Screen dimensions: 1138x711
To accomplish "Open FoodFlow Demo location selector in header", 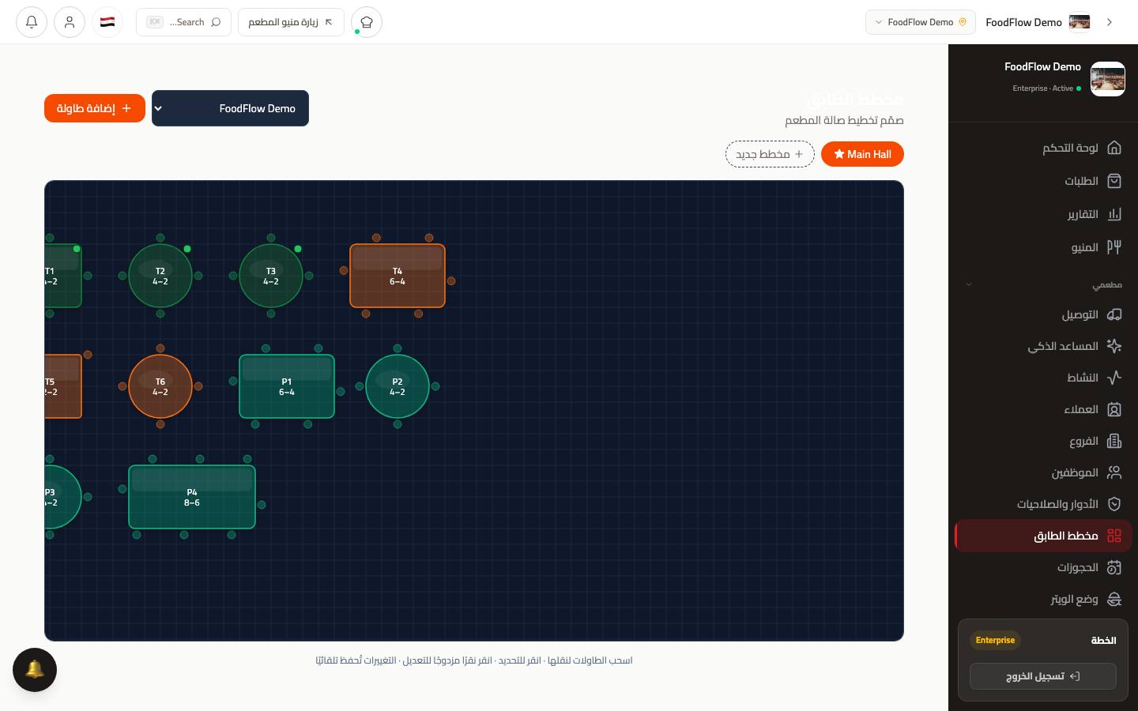I will pyautogui.click(x=921, y=22).
